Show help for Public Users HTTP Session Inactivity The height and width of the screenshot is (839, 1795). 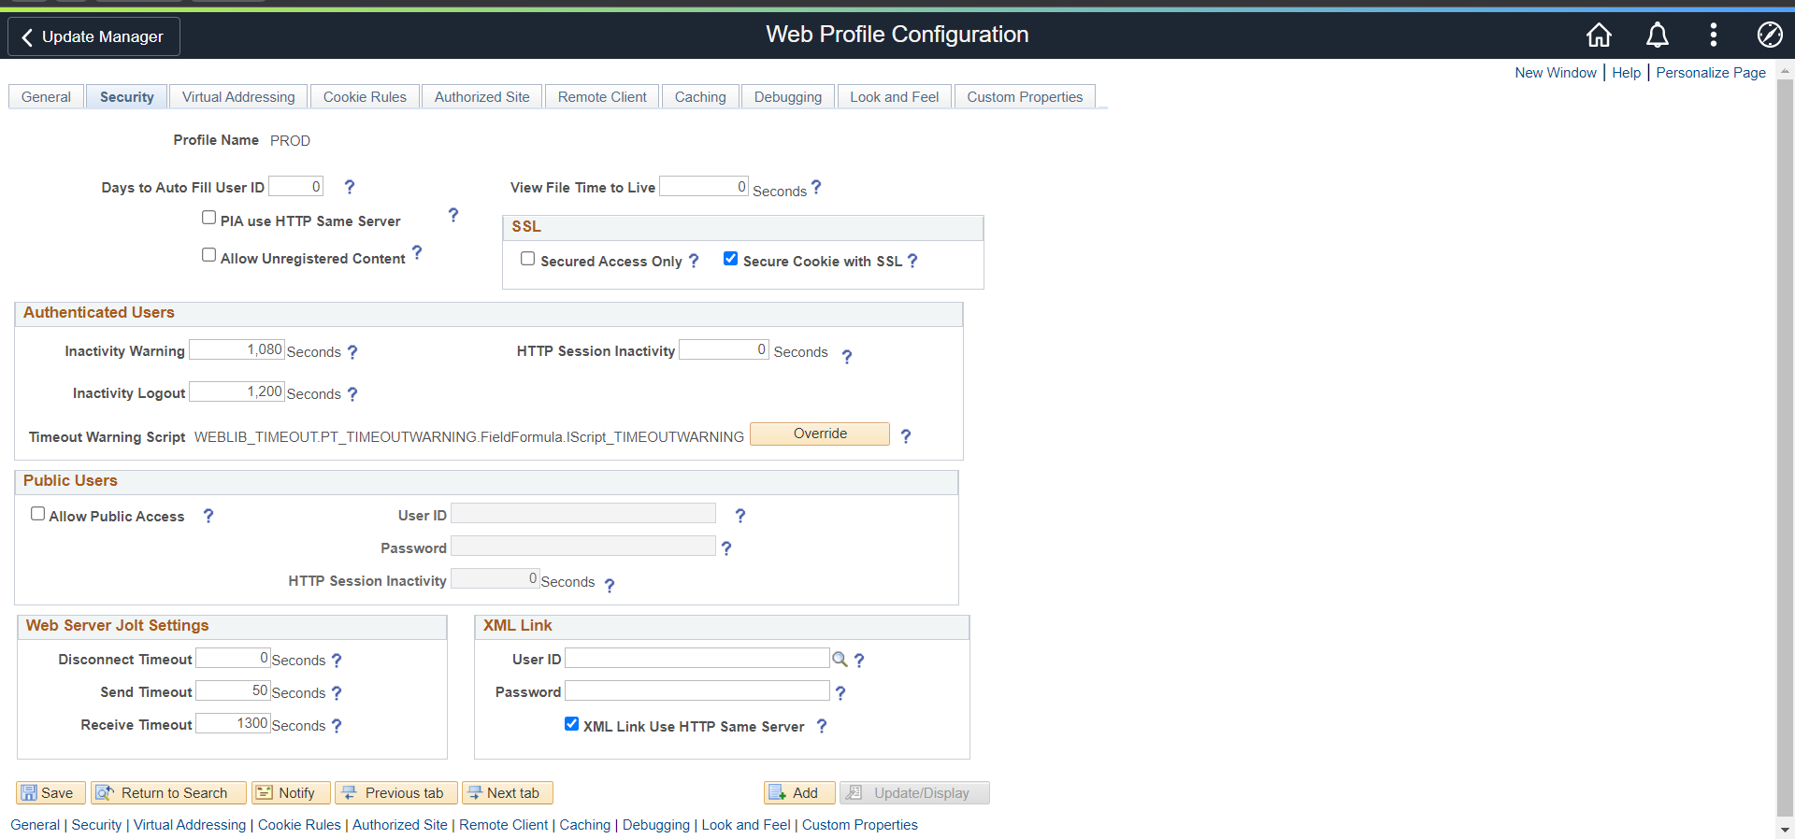[x=610, y=585]
